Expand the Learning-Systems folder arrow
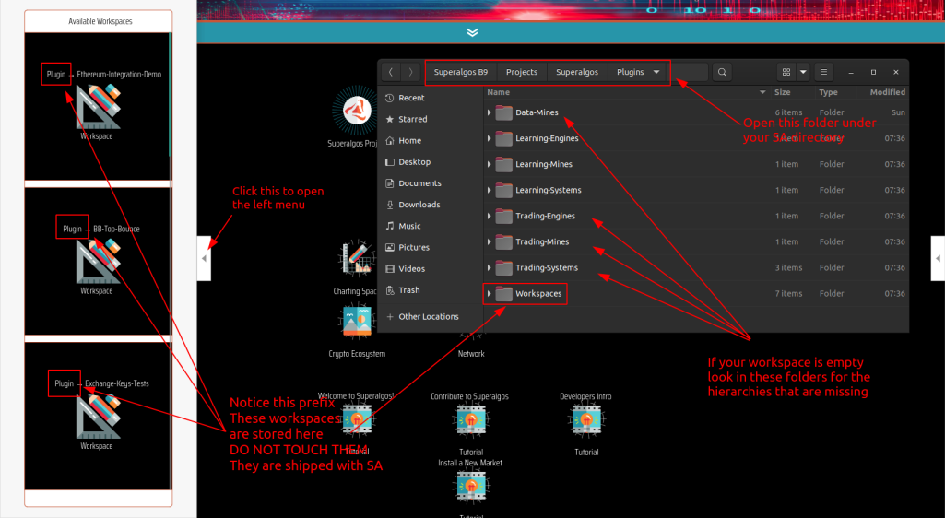945x518 pixels. tap(489, 191)
